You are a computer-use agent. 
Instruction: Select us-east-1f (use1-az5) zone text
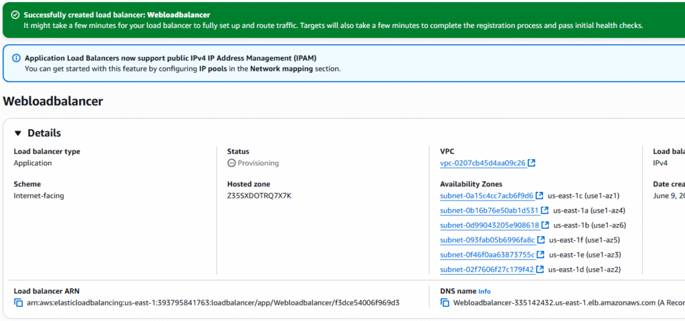pos(585,240)
